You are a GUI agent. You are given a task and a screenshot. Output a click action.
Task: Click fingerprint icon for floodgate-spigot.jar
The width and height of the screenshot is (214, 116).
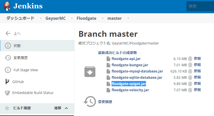[190, 84]
